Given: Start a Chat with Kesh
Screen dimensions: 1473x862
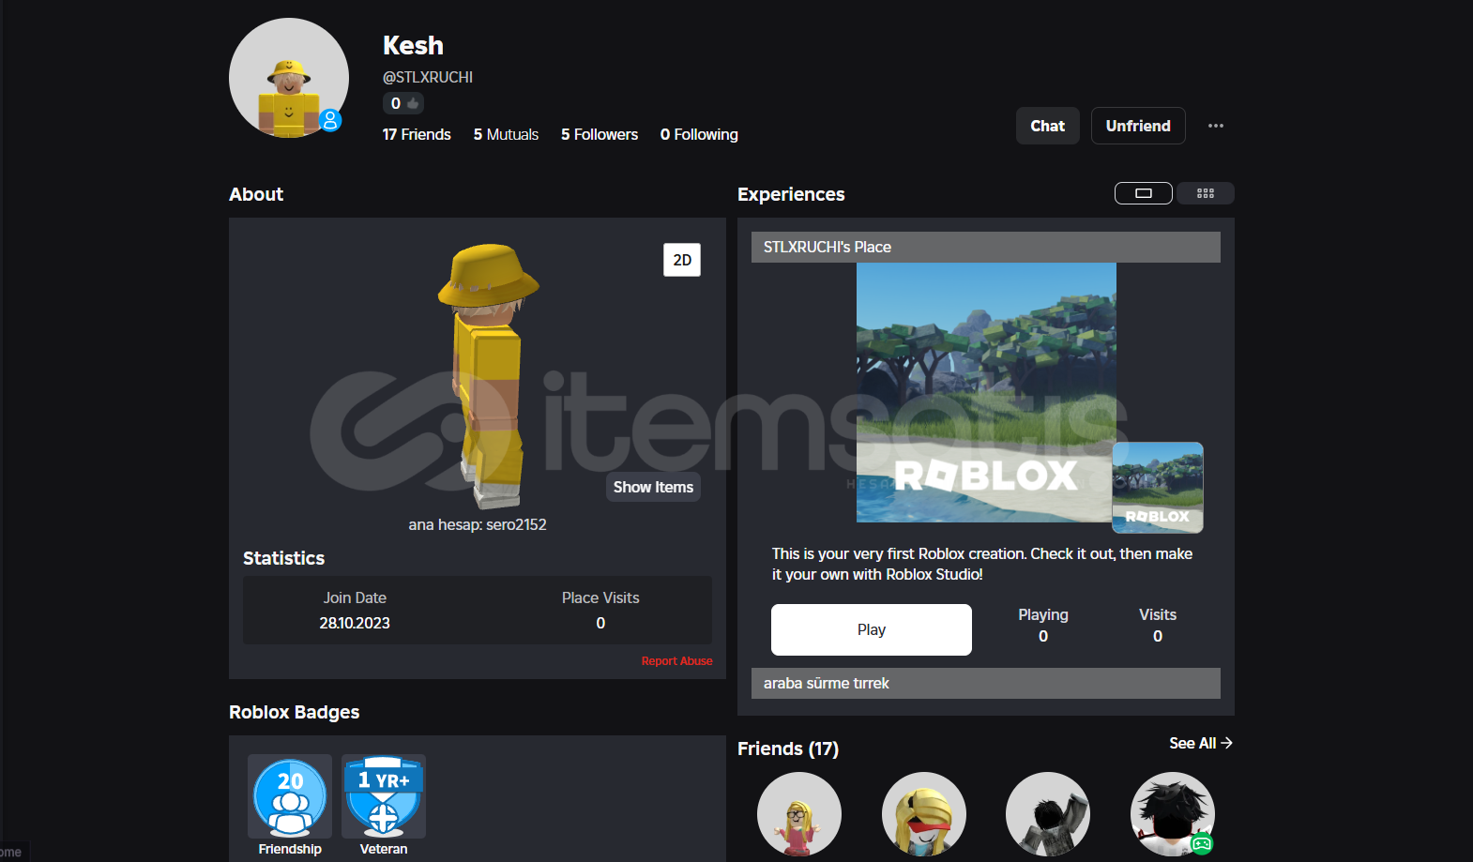Looking at the screenshot, I should point(1048,126).
